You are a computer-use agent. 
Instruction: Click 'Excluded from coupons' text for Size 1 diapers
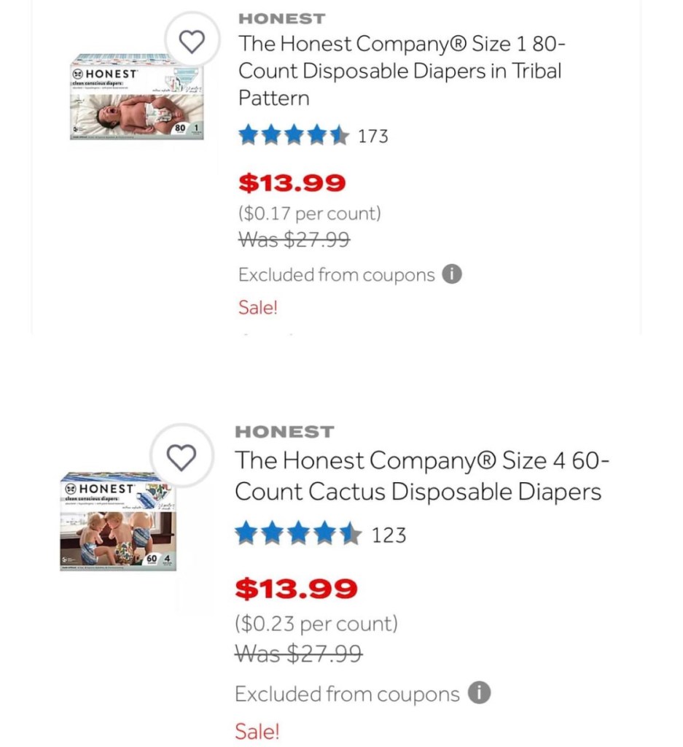tap(336, 275)
